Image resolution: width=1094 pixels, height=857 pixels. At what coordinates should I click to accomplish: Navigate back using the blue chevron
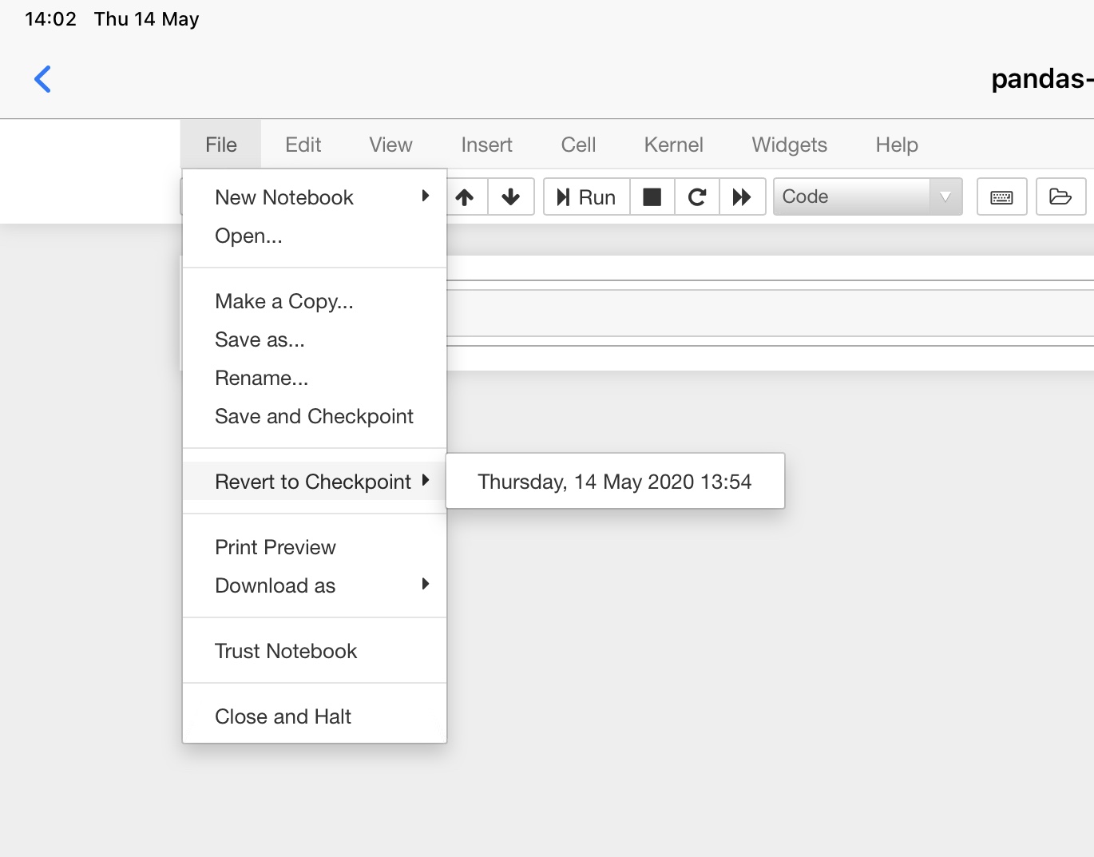point(43,79)
